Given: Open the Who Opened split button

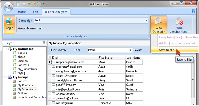Looking at the screenshot, I should (159, 25).
